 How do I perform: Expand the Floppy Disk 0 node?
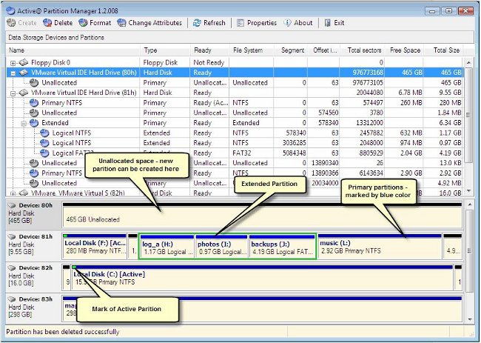point(13,63)
